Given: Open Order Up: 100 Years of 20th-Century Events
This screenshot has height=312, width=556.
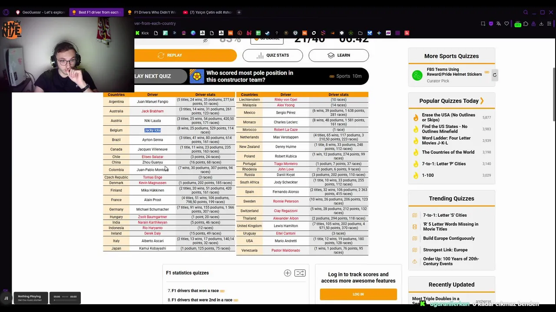Looking at the screenshot, I should click(451, 261).
